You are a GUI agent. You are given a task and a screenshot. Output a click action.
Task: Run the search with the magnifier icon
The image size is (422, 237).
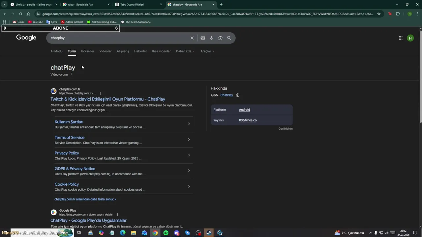point(229,38)
